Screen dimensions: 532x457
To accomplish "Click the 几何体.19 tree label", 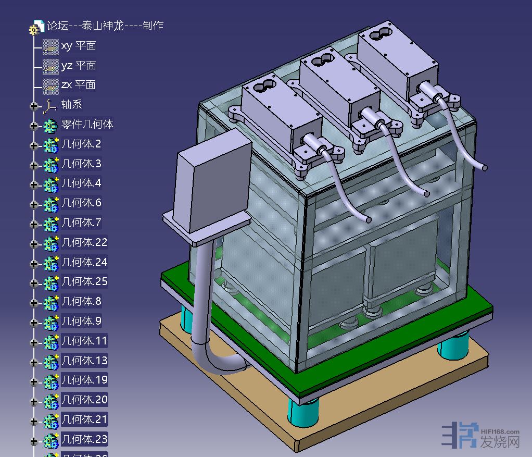I will pyautogui.click(x=84, y=380).
